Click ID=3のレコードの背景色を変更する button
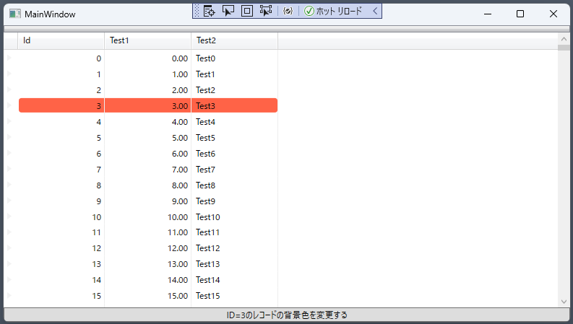The width and height of the screenshot is (573, 324). coord(286,315)
